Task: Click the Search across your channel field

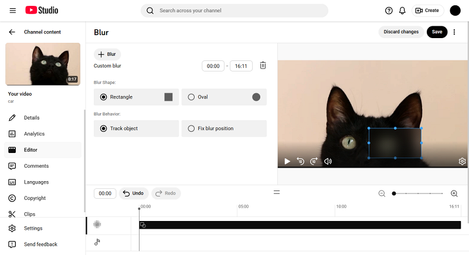Action: [x=234, y=11]
